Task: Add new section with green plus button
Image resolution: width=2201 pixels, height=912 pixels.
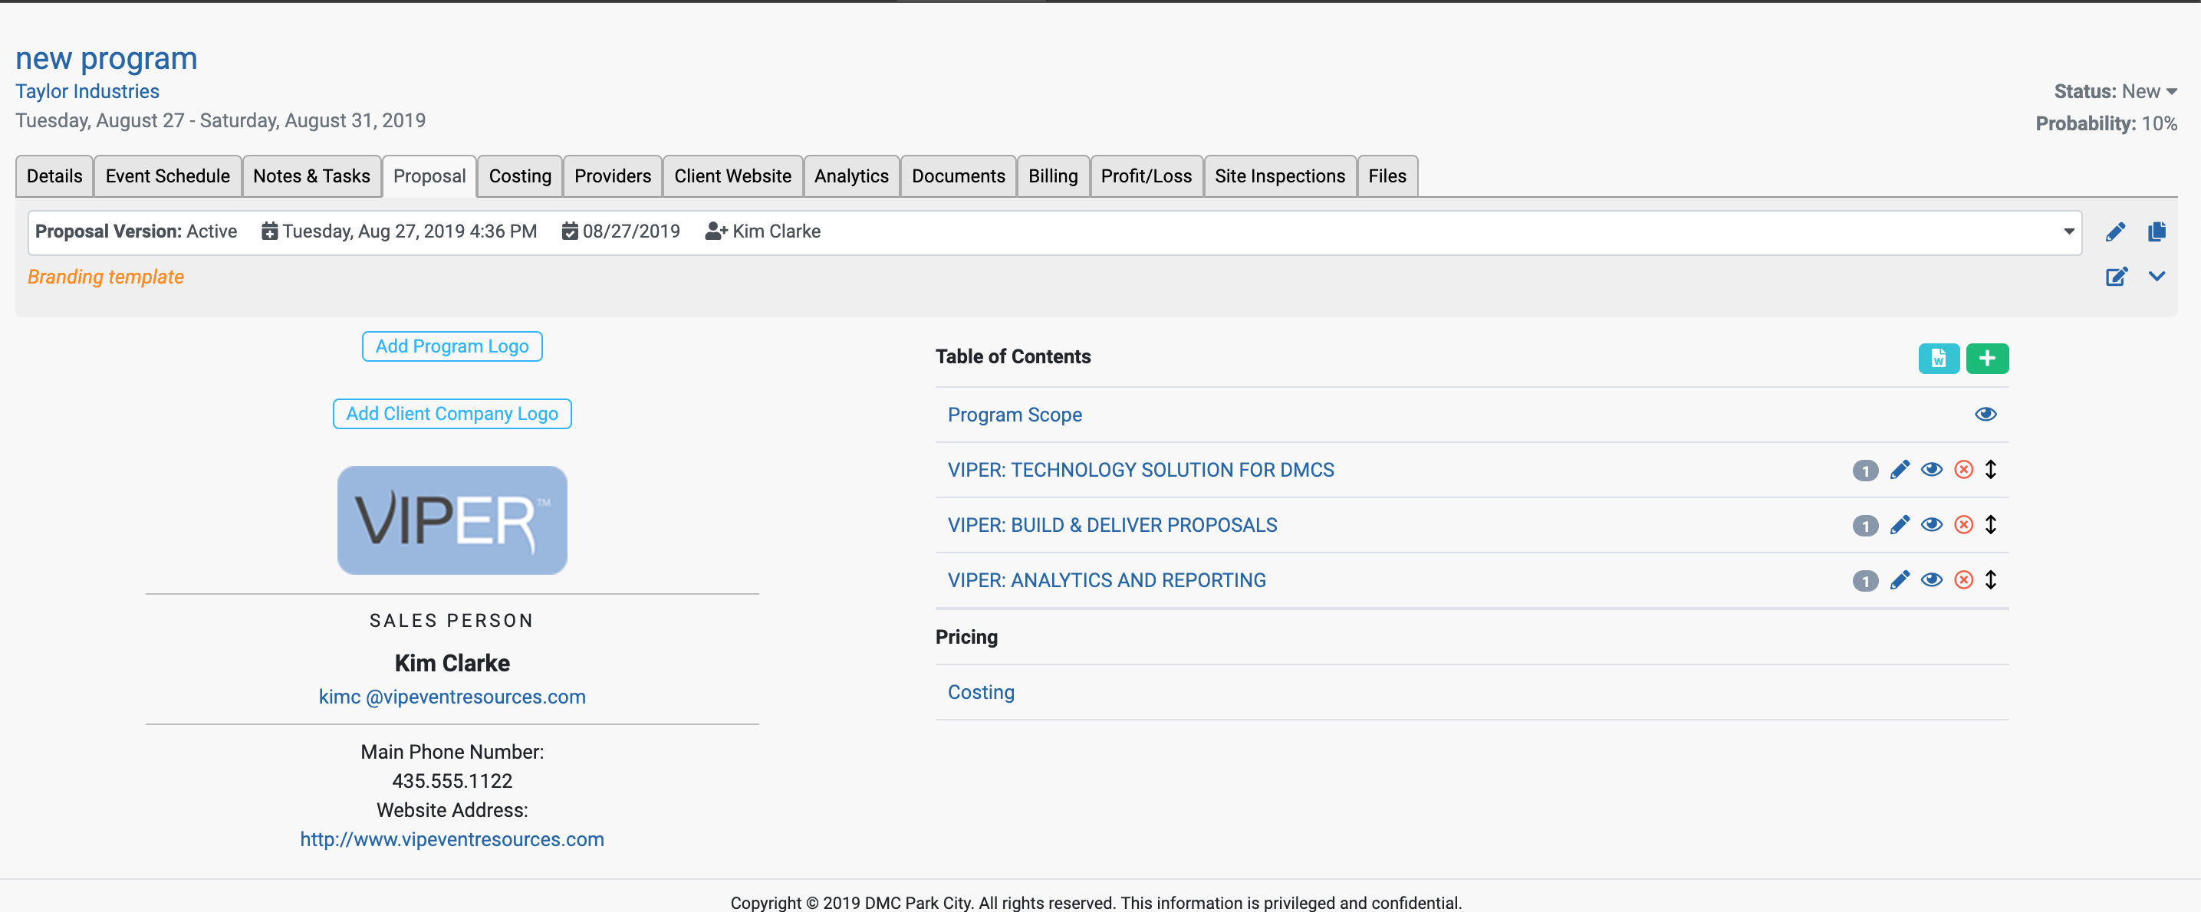Action: [1986, 358]
